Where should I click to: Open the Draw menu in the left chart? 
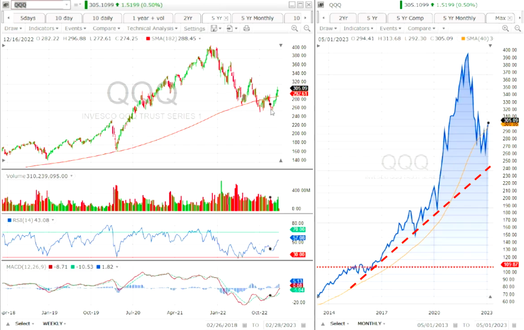pyautogui.click(x=13, y=28)
